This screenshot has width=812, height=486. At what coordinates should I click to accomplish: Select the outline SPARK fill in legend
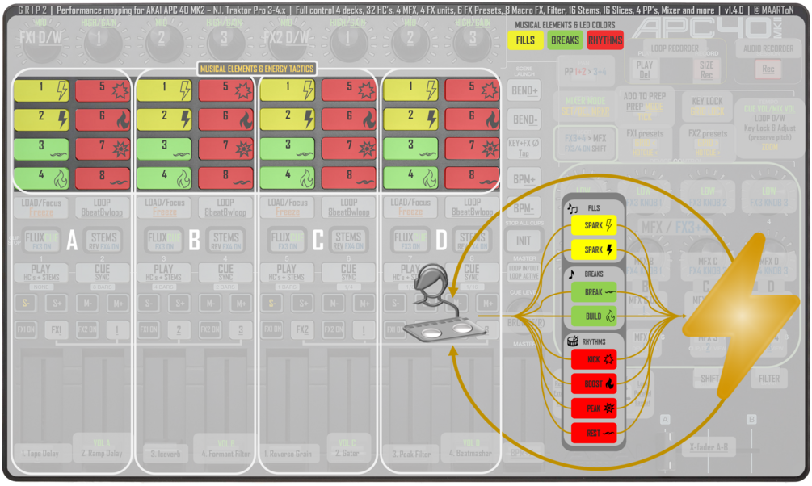[594, 225]
